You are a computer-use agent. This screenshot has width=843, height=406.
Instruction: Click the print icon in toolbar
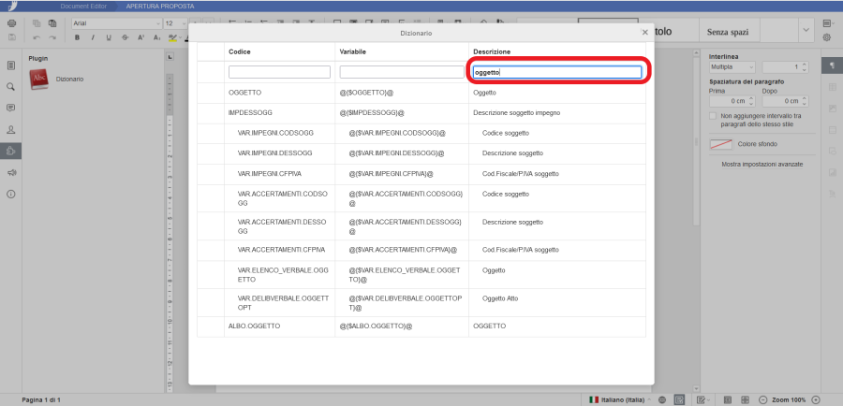tap(11, 22)
